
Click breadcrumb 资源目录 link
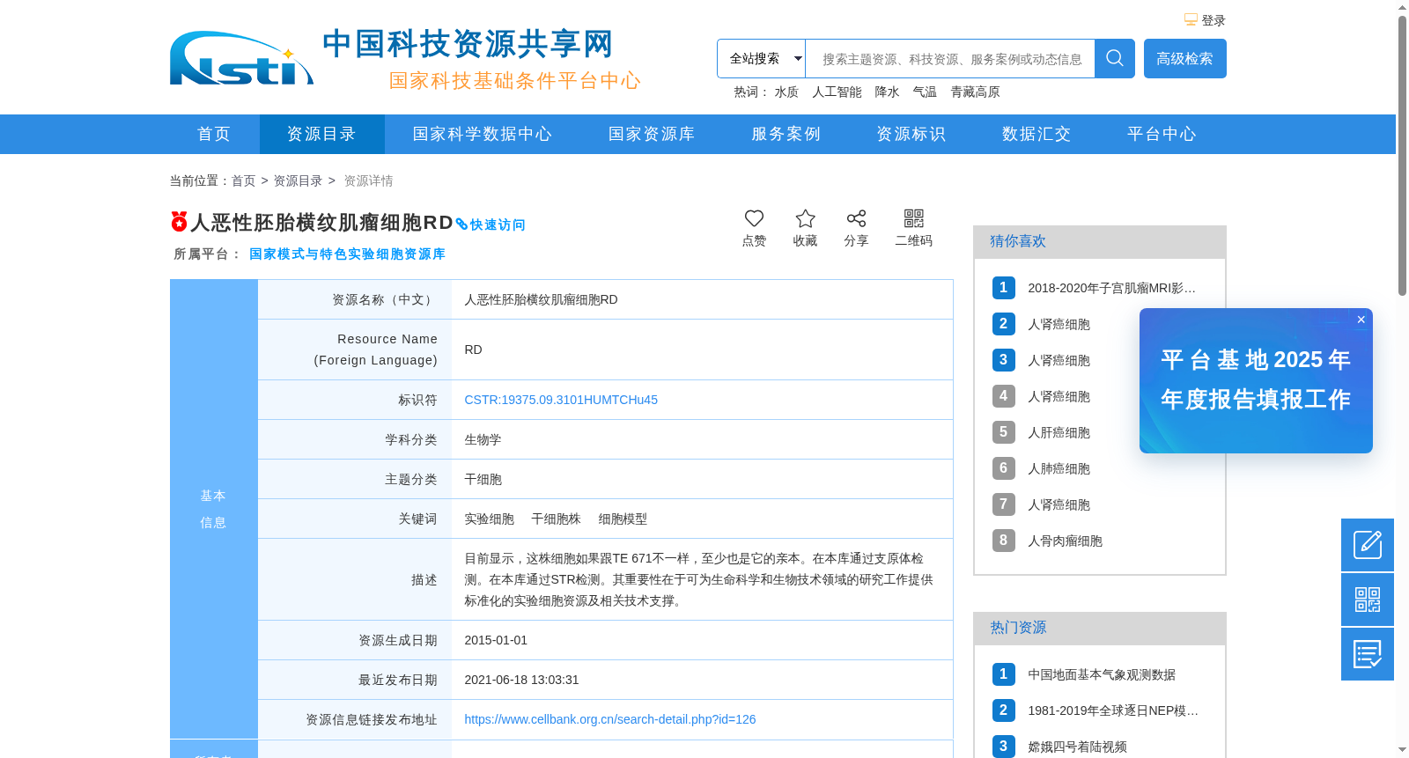coord(298,180)
